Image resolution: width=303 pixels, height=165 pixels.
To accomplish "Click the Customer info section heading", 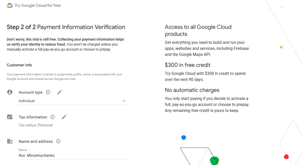I will [19, 65].
